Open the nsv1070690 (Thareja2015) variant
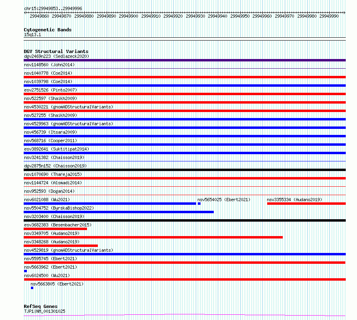This screenshot has height=320, width=357. pyautogui.click(x=53, y=174)
